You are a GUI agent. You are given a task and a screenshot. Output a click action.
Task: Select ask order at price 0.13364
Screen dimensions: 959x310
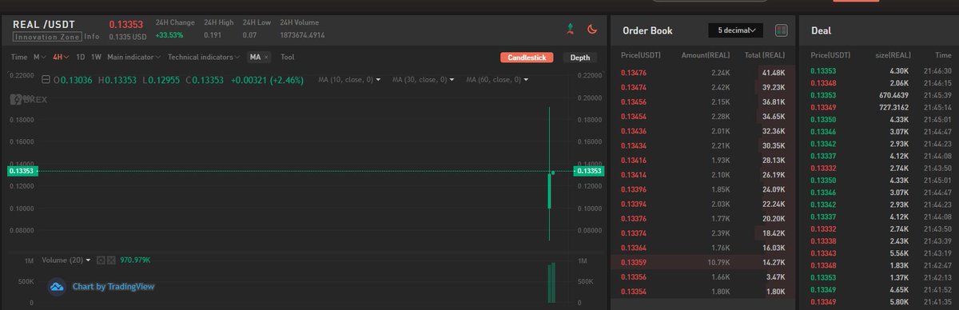click(x=703, y=247)
